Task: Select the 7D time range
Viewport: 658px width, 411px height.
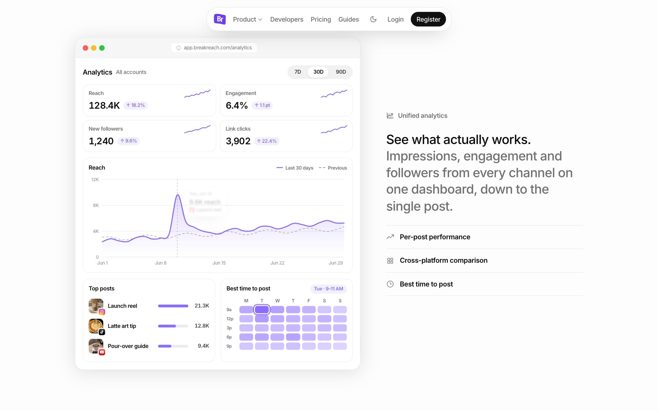Action: click(x=298, y=72)
